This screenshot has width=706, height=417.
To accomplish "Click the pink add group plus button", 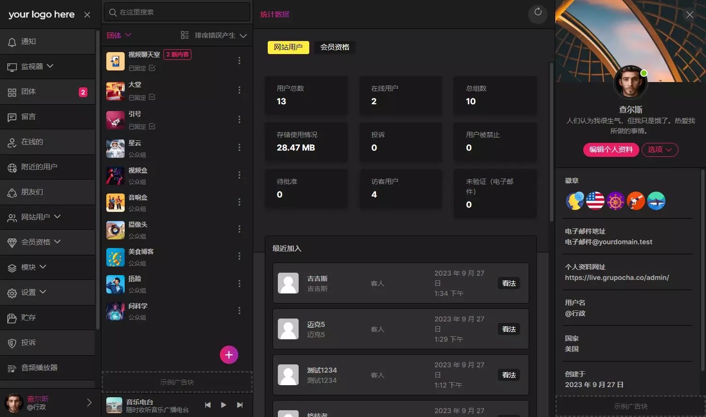I will pos(229,355).
